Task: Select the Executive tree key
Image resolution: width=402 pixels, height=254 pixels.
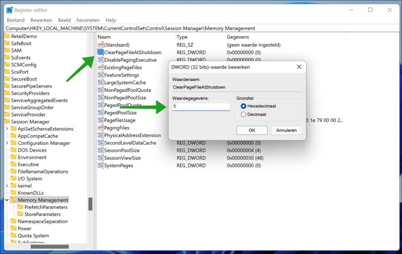Action: coord(28,164)
